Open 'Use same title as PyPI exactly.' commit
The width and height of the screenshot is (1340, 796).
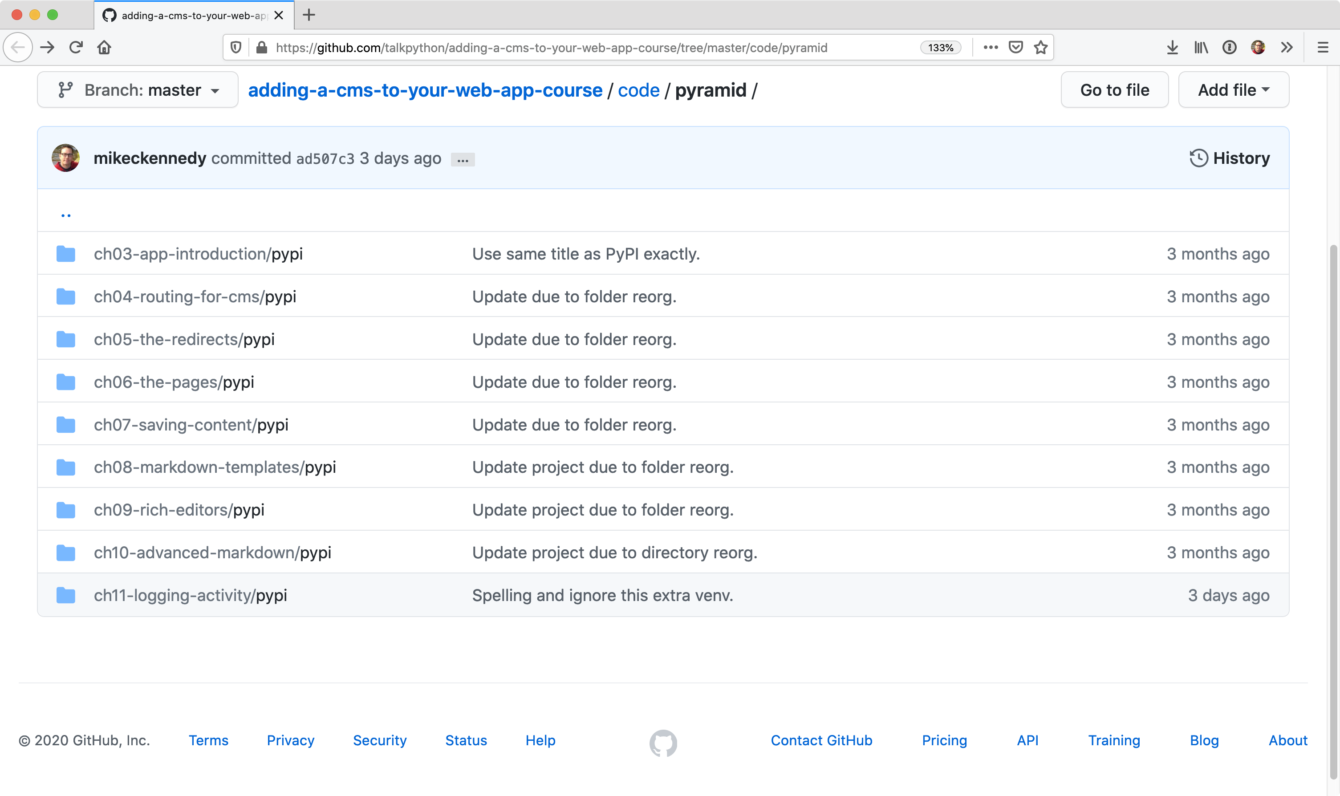tap(586, 254)
